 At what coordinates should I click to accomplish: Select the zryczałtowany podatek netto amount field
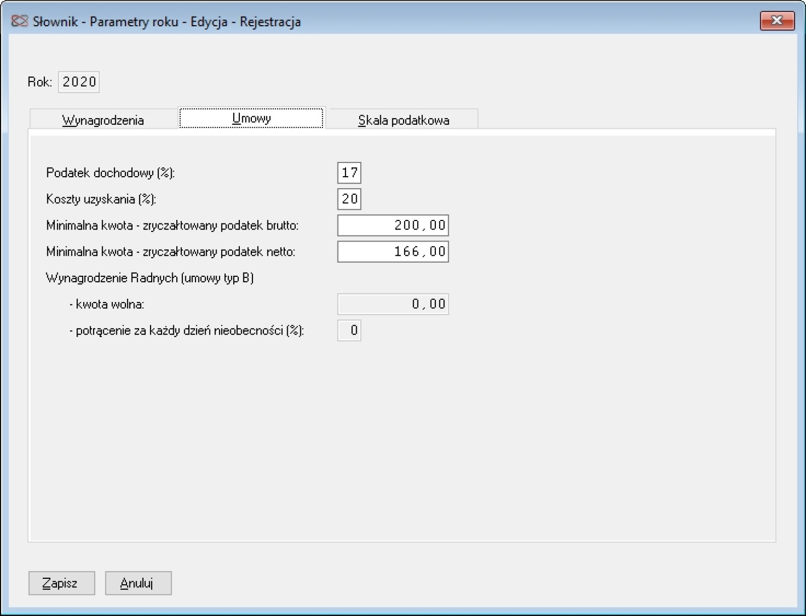[393, 252]
